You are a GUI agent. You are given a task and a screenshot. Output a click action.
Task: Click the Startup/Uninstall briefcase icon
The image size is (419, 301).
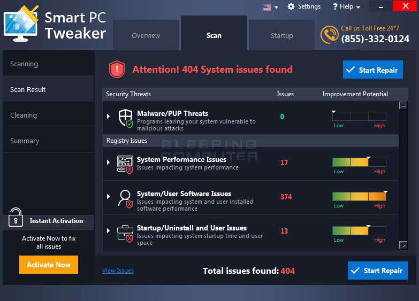pyautogui.click(x=125, y=233)
